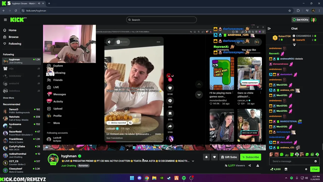This screenshot has height=182, width=323.
Task: Open the 4,930 channel points balance
Action: 275,169
